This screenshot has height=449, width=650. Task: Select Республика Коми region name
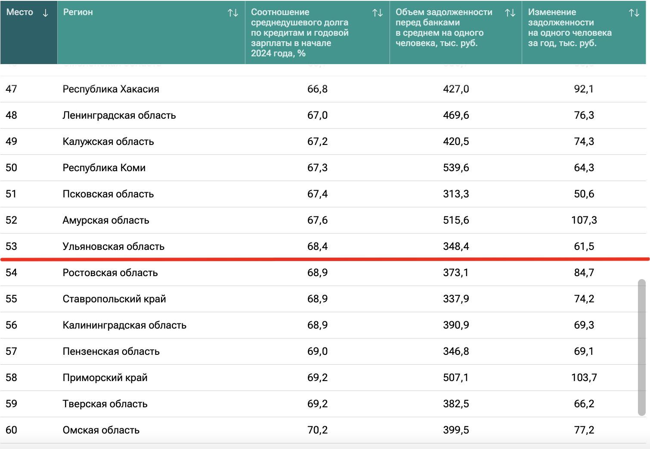point(104,168)
